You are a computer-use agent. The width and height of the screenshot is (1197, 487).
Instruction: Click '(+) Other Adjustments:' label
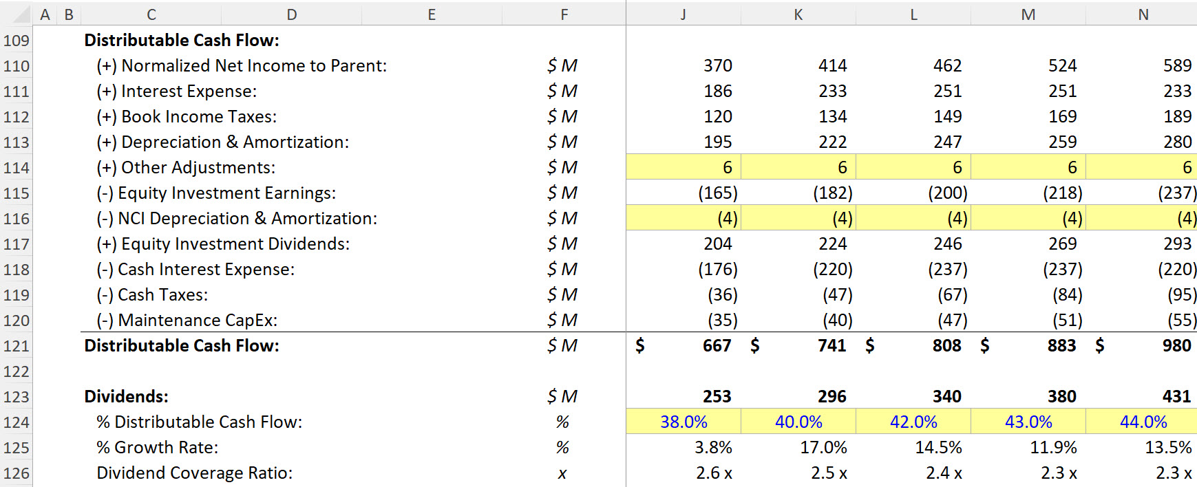[186, 168]
